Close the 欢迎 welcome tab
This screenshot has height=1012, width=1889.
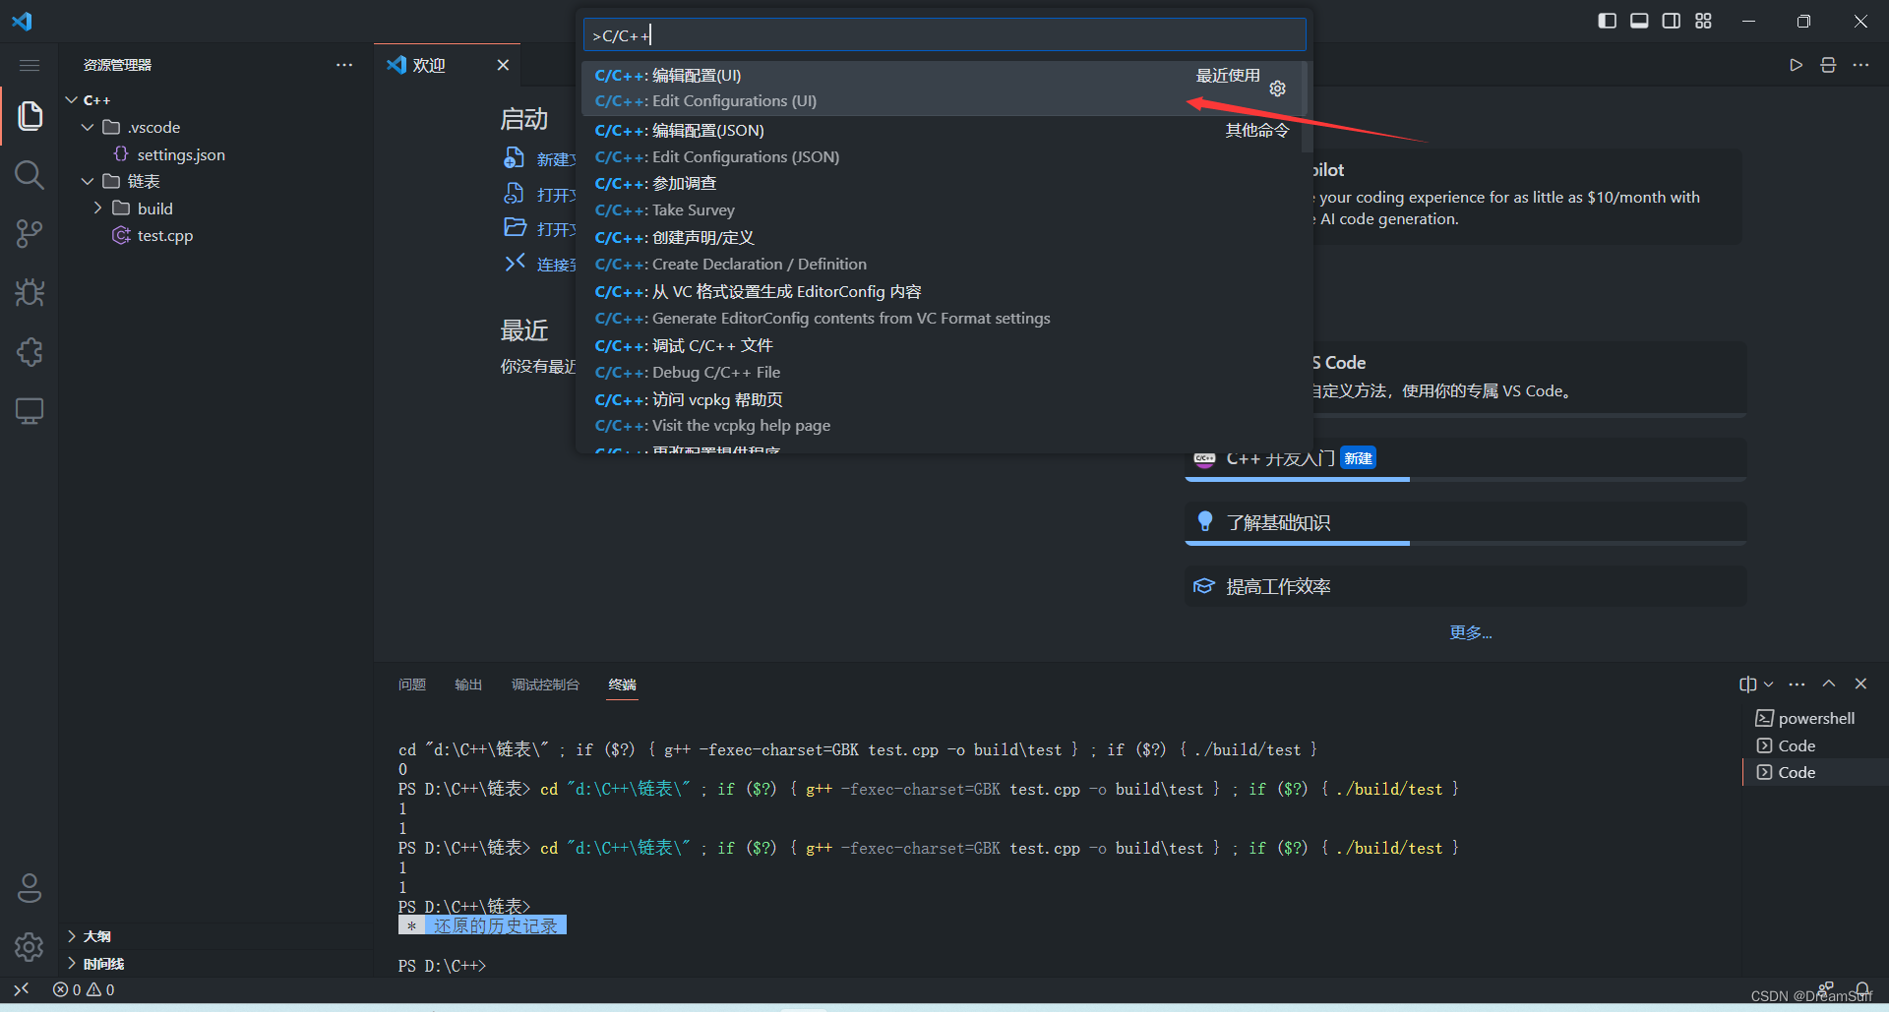pos(503,65)
